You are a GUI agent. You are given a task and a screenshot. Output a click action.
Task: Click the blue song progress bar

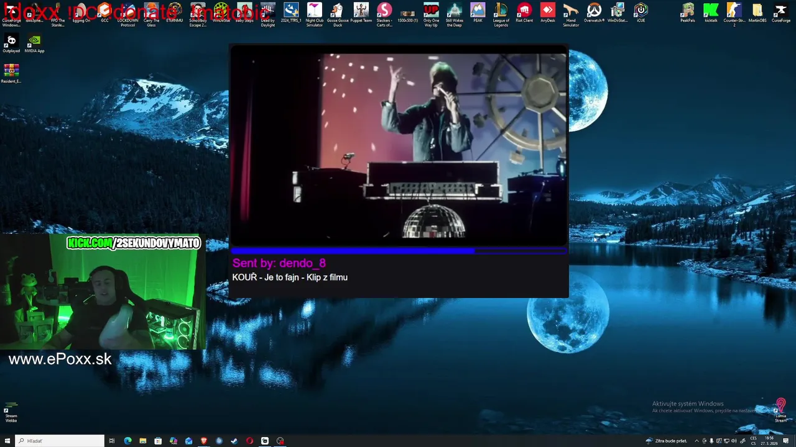tap(399, 251)
